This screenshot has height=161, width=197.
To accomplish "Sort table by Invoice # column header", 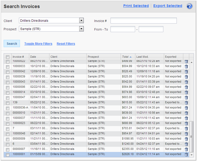I will coord(18,57).
